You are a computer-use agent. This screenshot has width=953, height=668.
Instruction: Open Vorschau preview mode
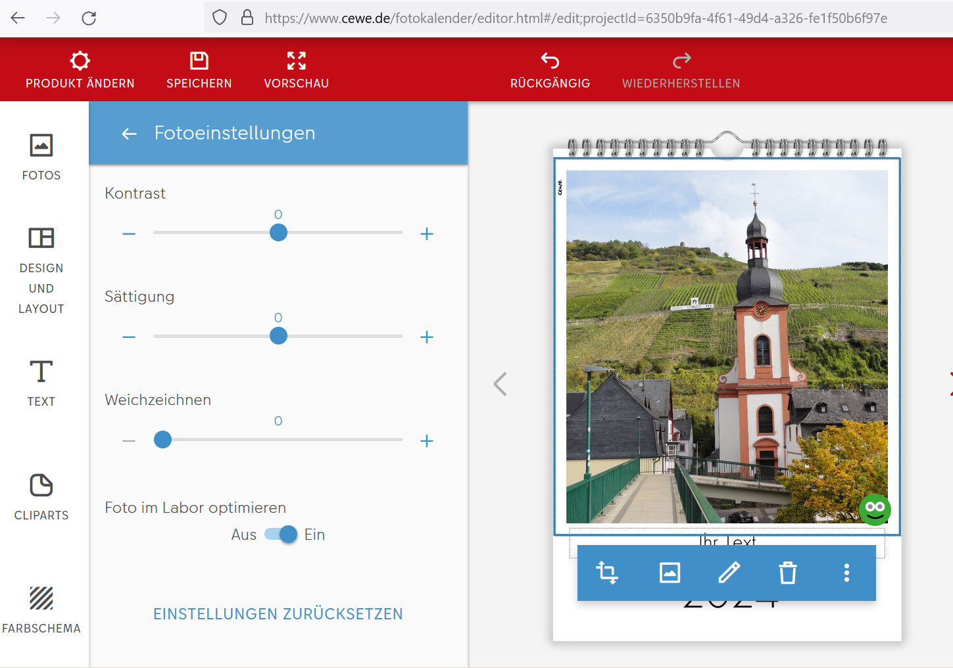point(297,70)
